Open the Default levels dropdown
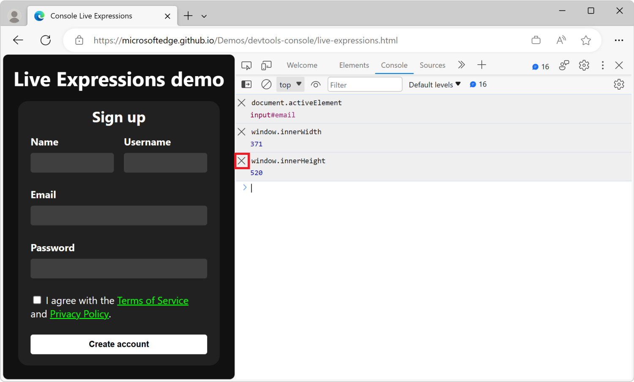This screenshot has width=634, height=382. tap(435, 84)
